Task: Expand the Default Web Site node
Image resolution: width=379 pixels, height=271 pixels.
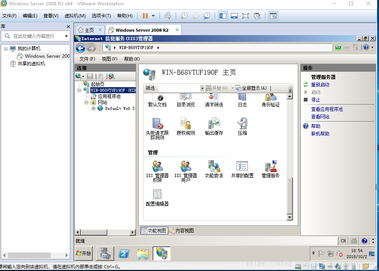Action: point(94,108)
